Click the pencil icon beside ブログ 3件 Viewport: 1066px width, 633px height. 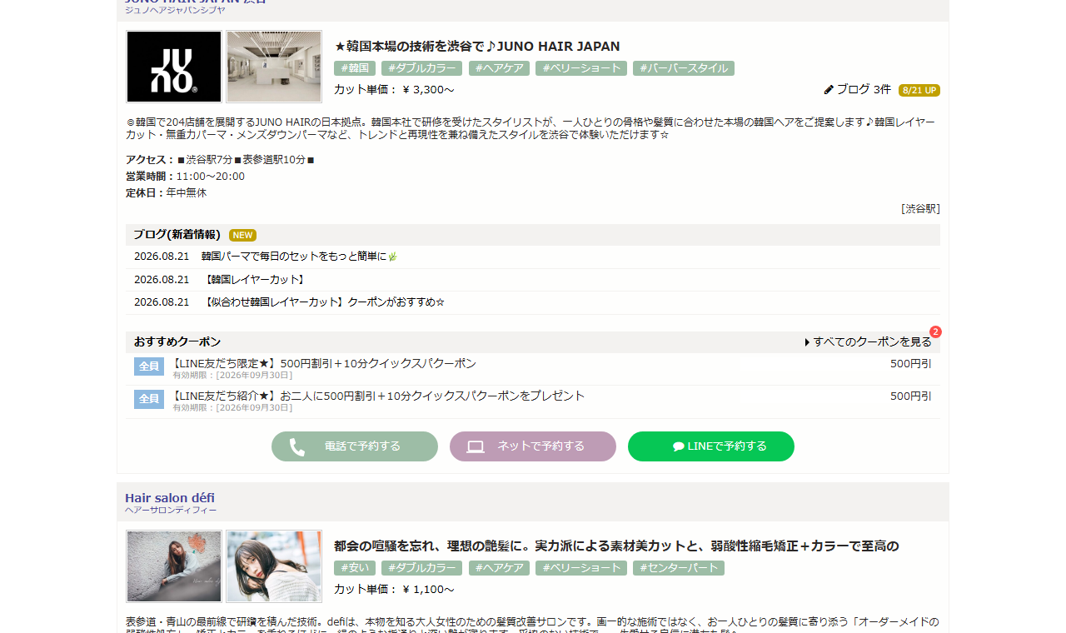click(829, 89)
